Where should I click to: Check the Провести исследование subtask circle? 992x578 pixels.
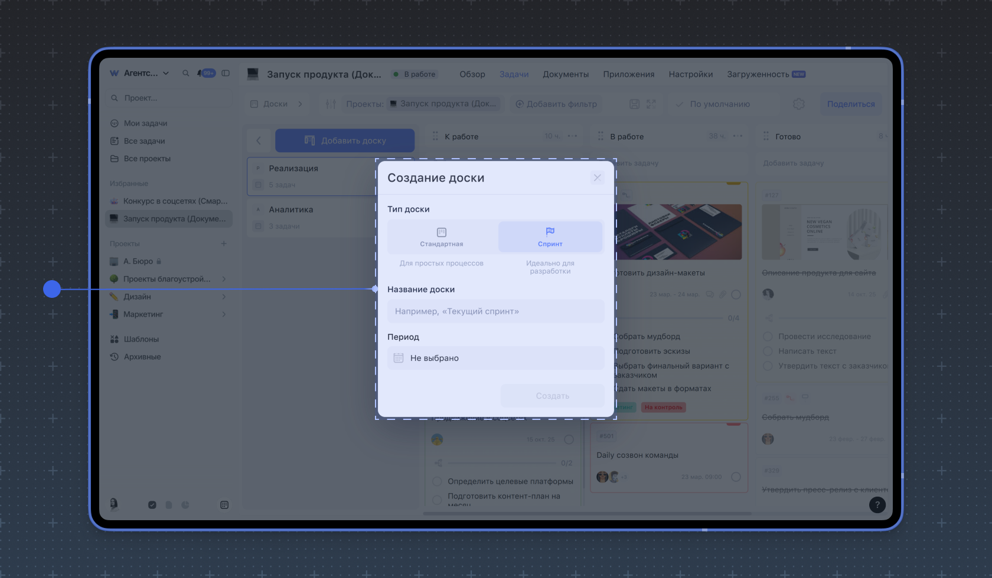pos(768,337)
